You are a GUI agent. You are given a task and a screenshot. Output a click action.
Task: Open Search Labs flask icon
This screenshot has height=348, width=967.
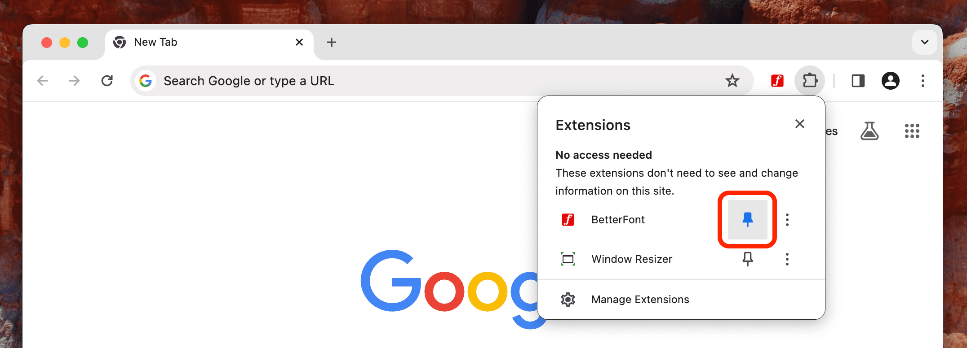tap(869, 131)
